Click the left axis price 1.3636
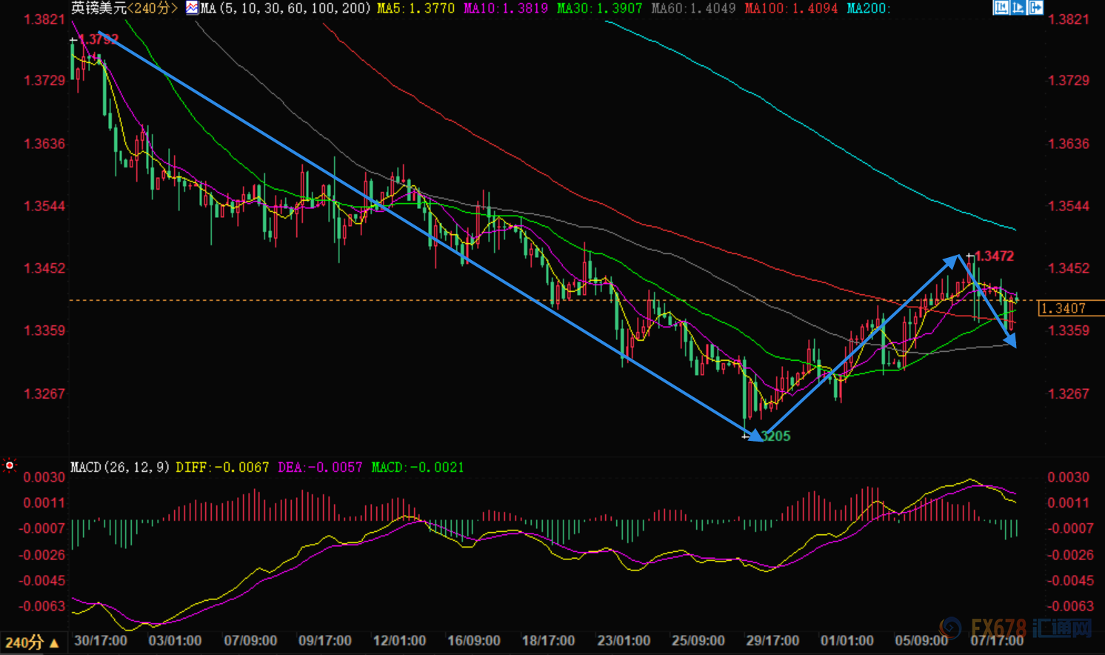The image size is (1105, 655). [45, 143]
